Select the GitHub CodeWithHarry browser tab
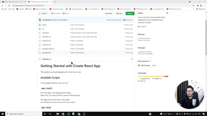Screen dimensions: 207x116 39,2
